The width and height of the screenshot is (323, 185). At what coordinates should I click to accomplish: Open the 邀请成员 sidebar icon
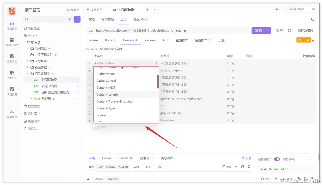click(12, 114)
